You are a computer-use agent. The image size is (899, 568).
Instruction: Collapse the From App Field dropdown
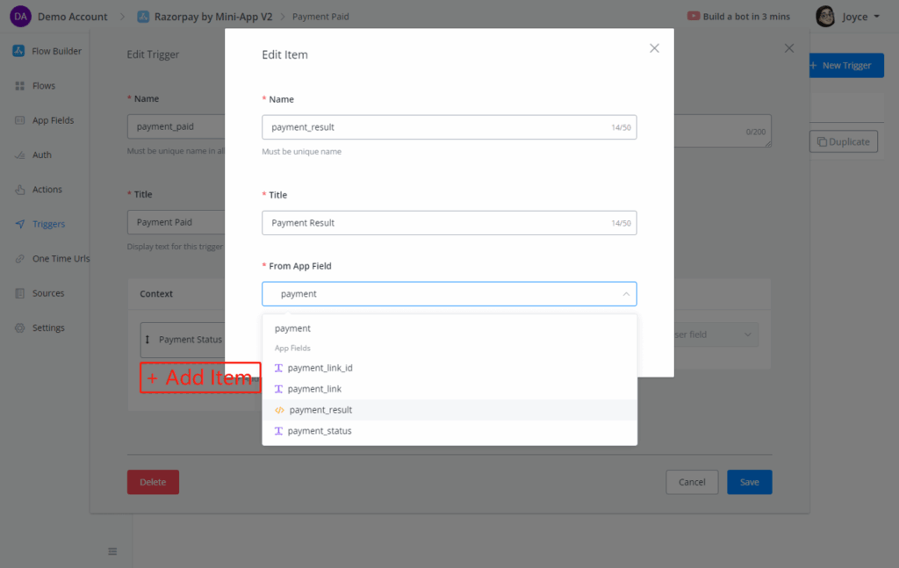click(625, 294)
